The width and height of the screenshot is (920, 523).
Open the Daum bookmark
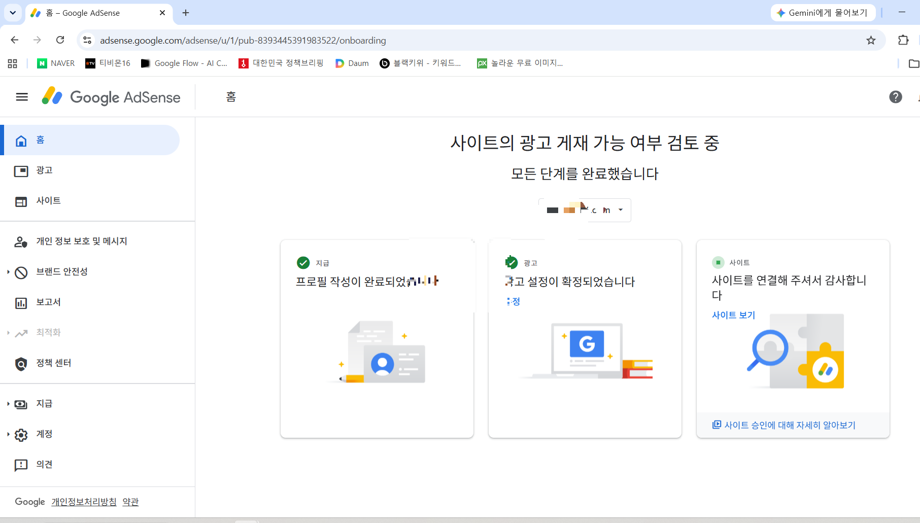click(x=352, y=63)
